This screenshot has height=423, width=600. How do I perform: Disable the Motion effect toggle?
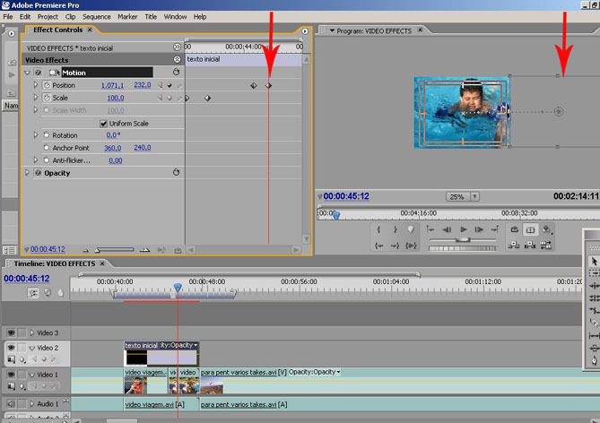coord(38,72)
